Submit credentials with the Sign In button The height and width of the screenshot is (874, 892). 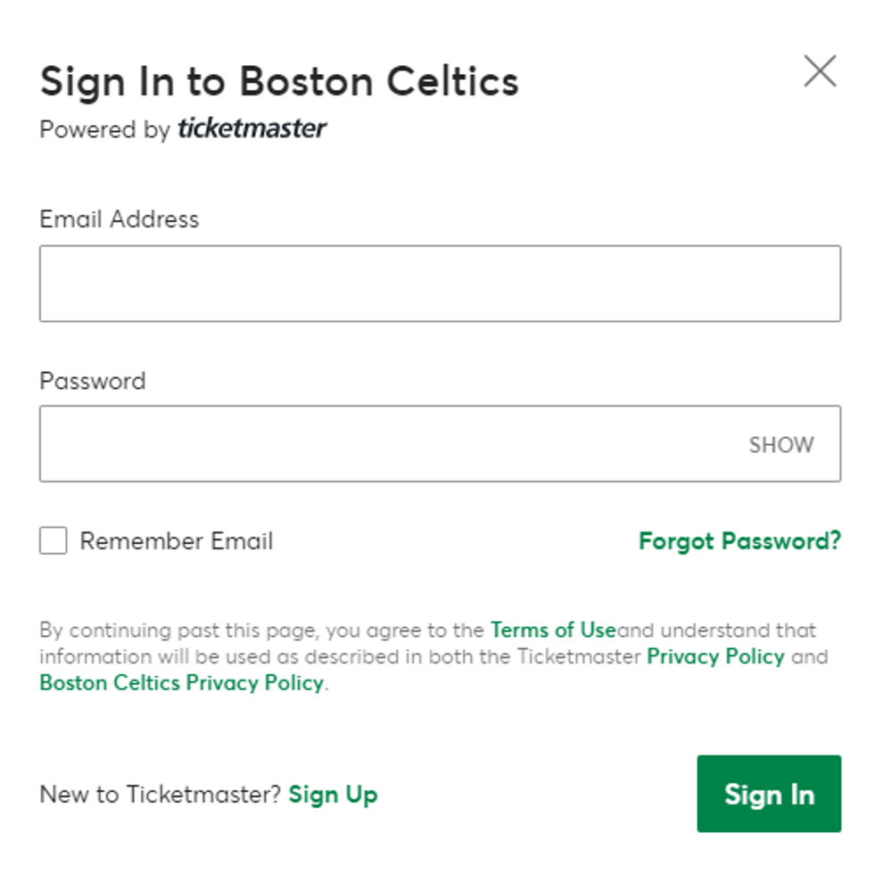click(769, 794)
